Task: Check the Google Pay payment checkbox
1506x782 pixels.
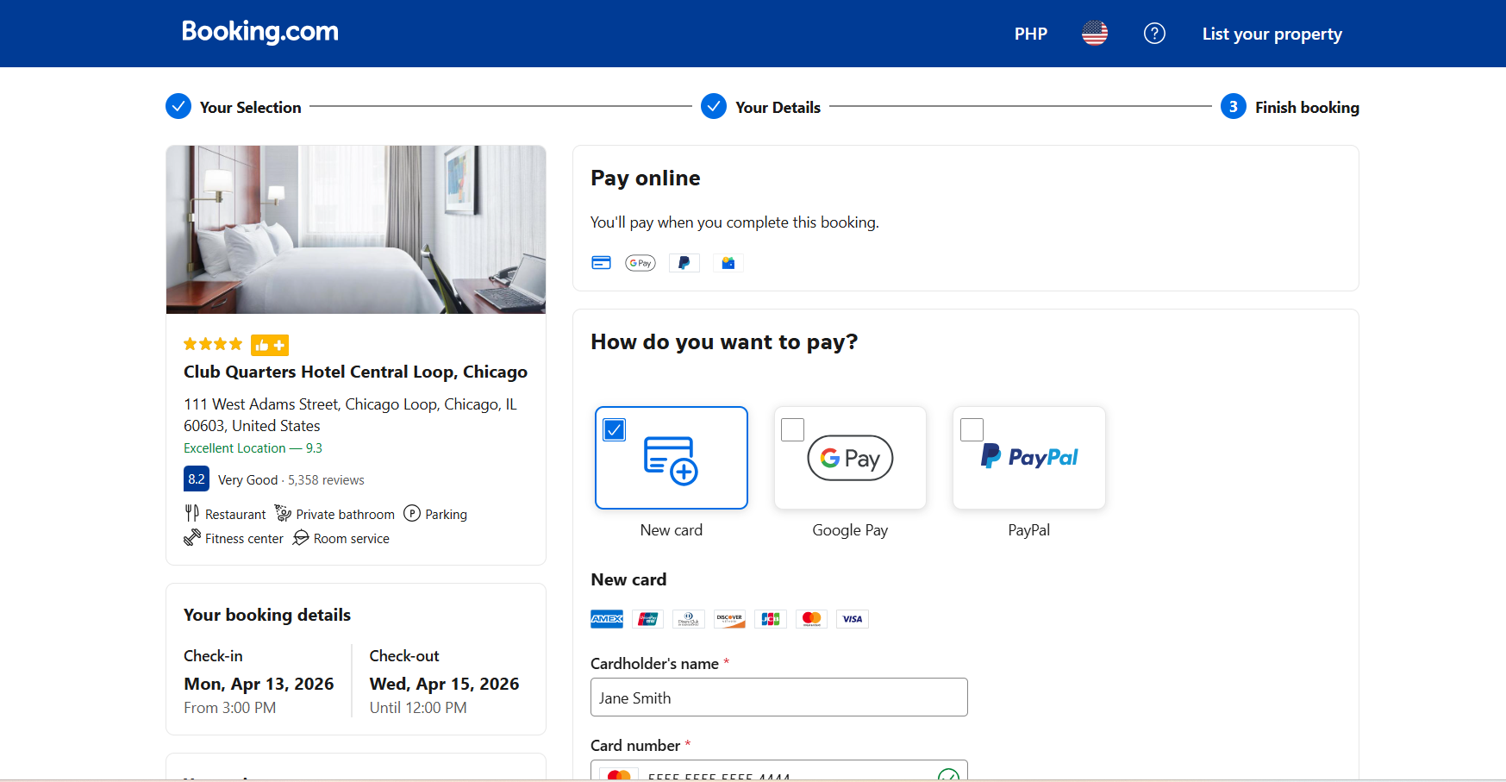Action: 792,429
